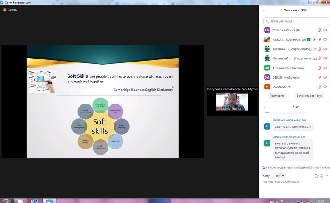Click the disabled camera icon in the Луганський ... row

[325, 59]
